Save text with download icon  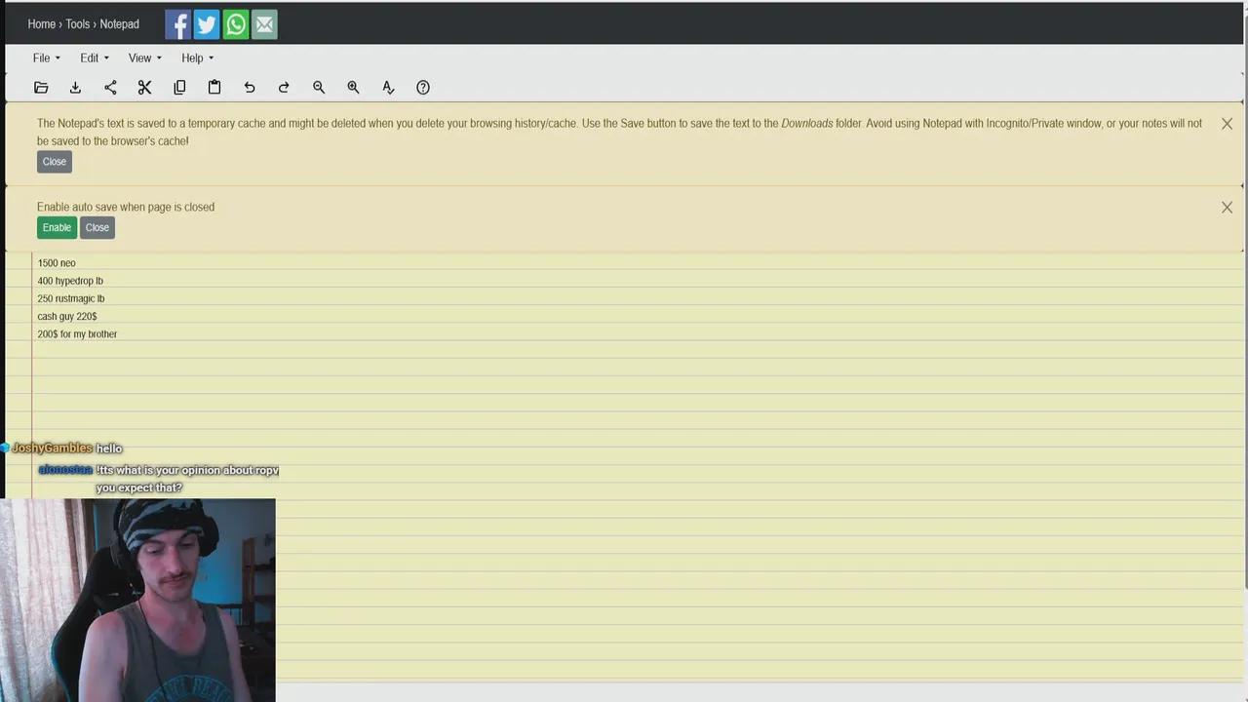coord(75,88)
